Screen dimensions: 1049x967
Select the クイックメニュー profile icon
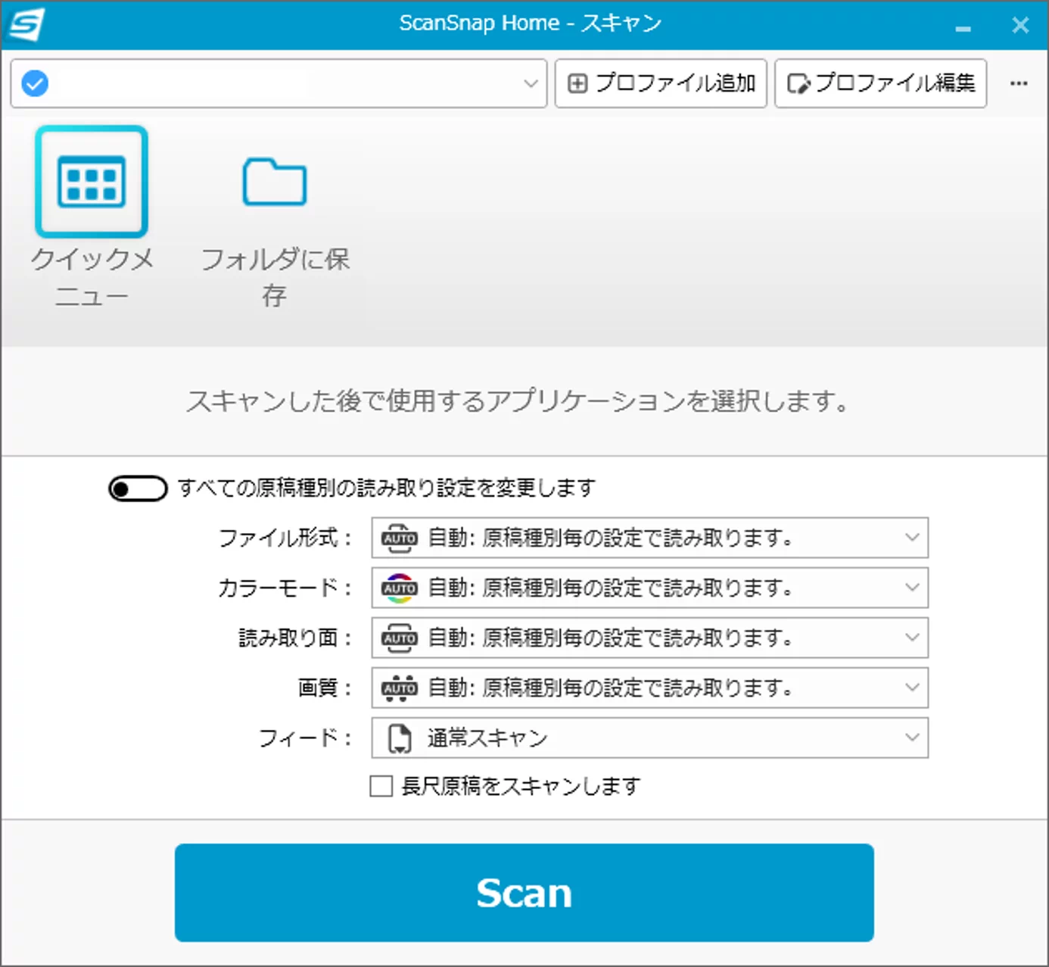pos(91,182)
